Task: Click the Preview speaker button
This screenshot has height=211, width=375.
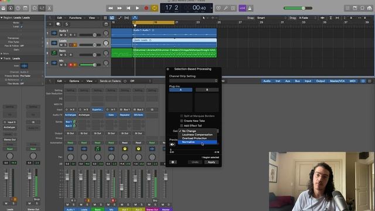Action: 172,145
